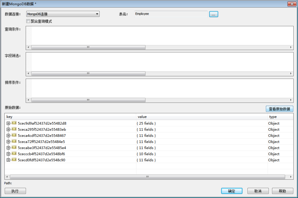Image resolution: width=298 pixels, height=198 pixels.
Task: Open 帮助 help button
Action: 282,191
